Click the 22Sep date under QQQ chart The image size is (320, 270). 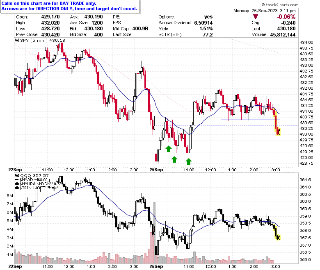coord(15,267)
